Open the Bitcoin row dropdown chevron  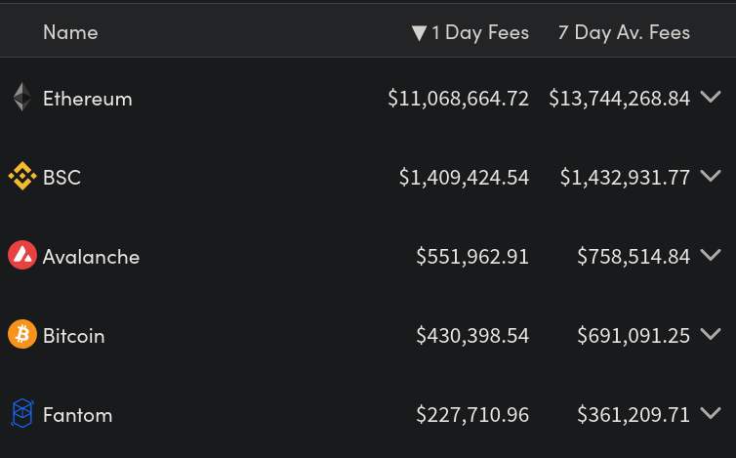(712, 334)
